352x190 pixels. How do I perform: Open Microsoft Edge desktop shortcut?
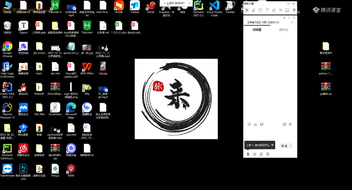[71, 111]
